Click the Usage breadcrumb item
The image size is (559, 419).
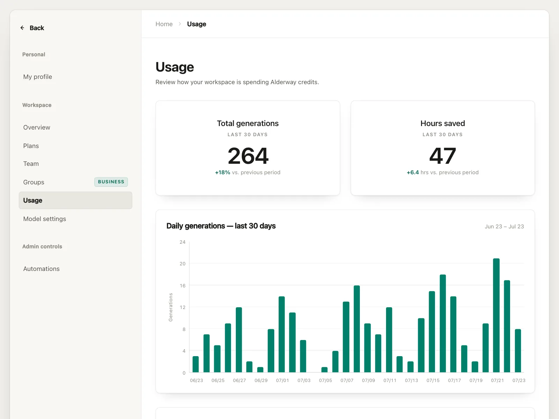pos(196,24)
